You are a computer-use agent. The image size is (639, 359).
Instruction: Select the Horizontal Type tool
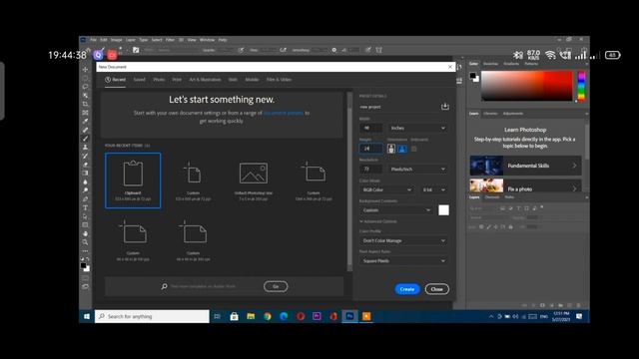point(85,208)
